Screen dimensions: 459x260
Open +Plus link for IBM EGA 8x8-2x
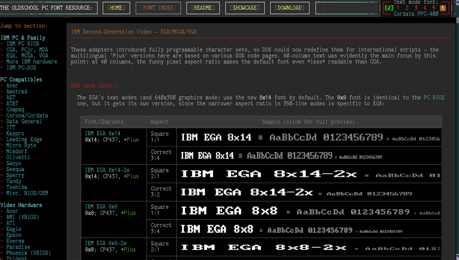(x=128, y=249)
